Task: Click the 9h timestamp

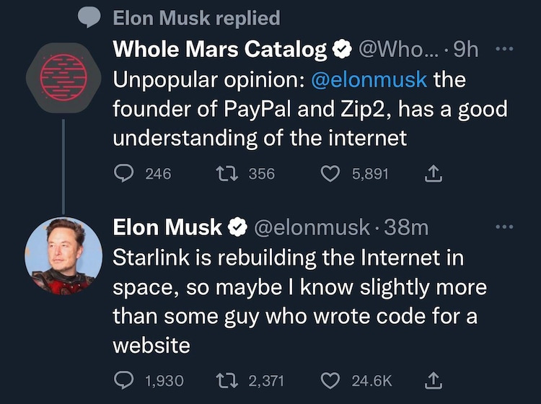Action: (x=469, y=49)
